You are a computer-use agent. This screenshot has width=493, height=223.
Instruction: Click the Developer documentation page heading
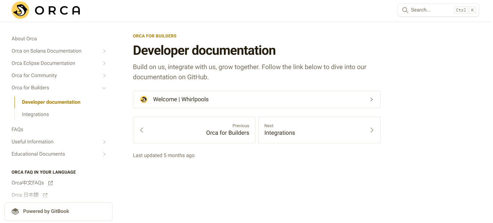tap(204, 50)
